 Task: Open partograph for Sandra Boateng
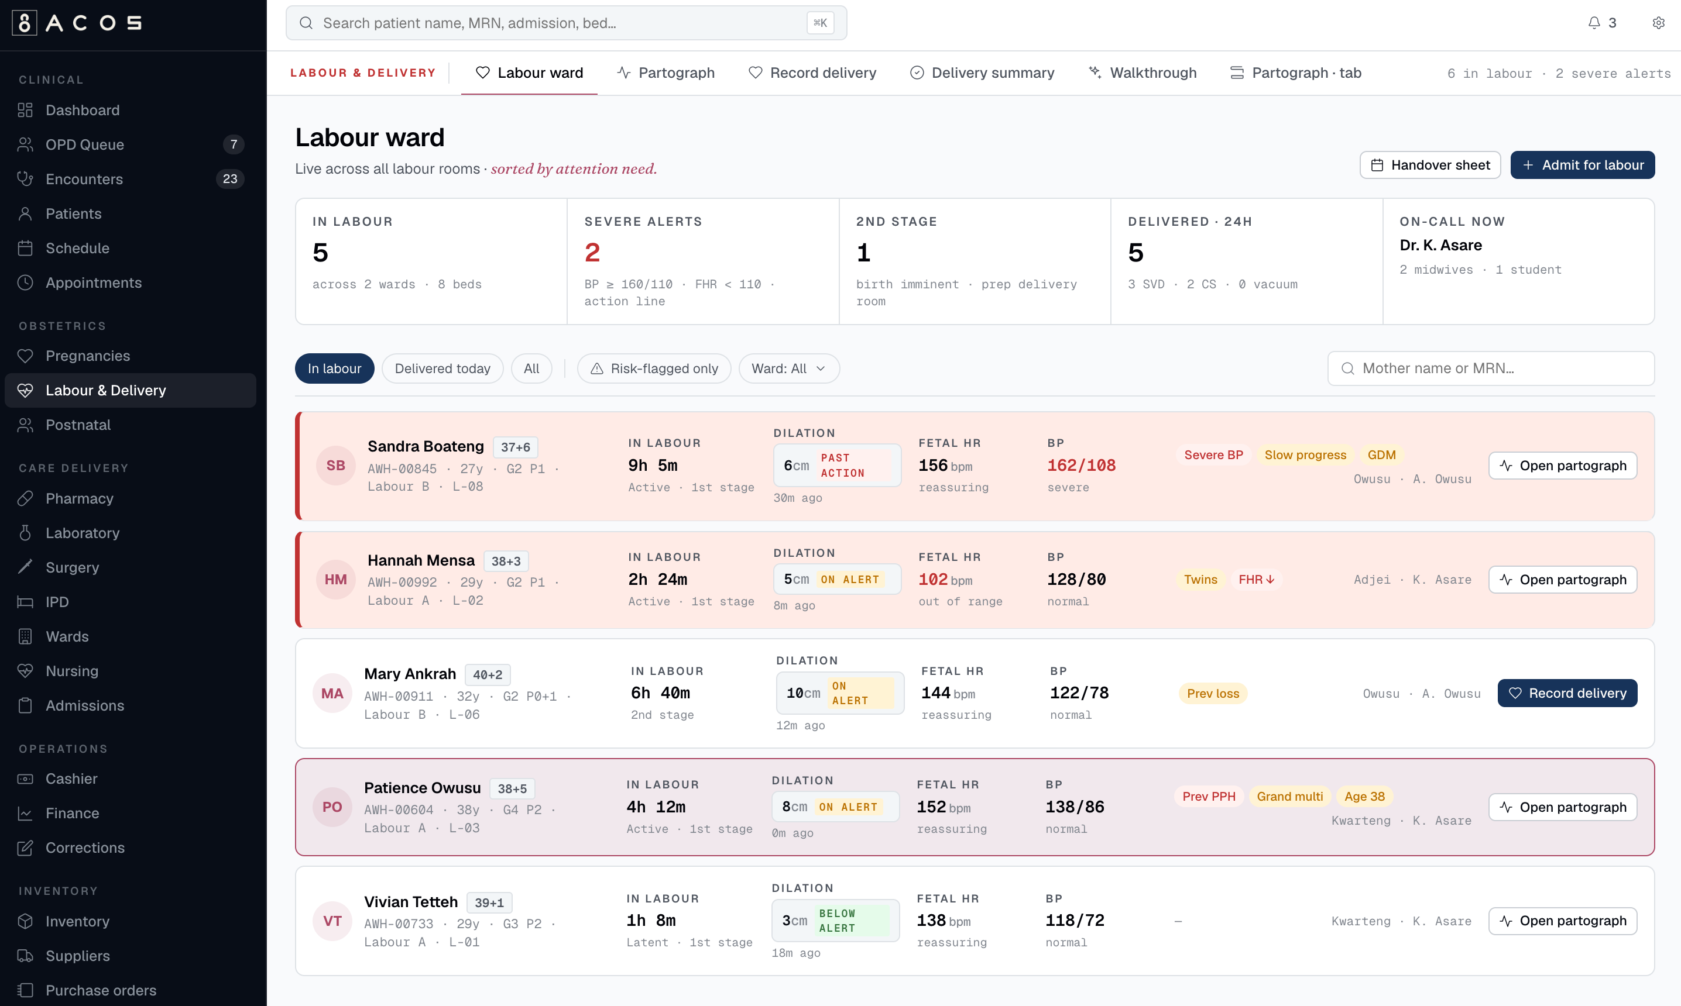pos(1562,466)
